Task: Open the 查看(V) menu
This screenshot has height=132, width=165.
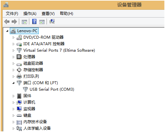Action: [48, 14]
